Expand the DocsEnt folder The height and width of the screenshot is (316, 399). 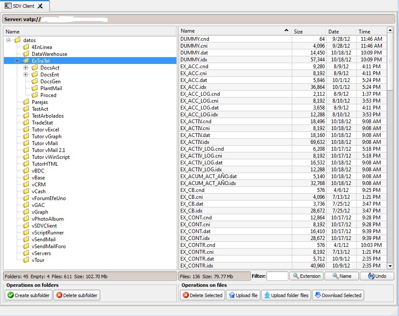pyautogui.click(x=25, y=74)
